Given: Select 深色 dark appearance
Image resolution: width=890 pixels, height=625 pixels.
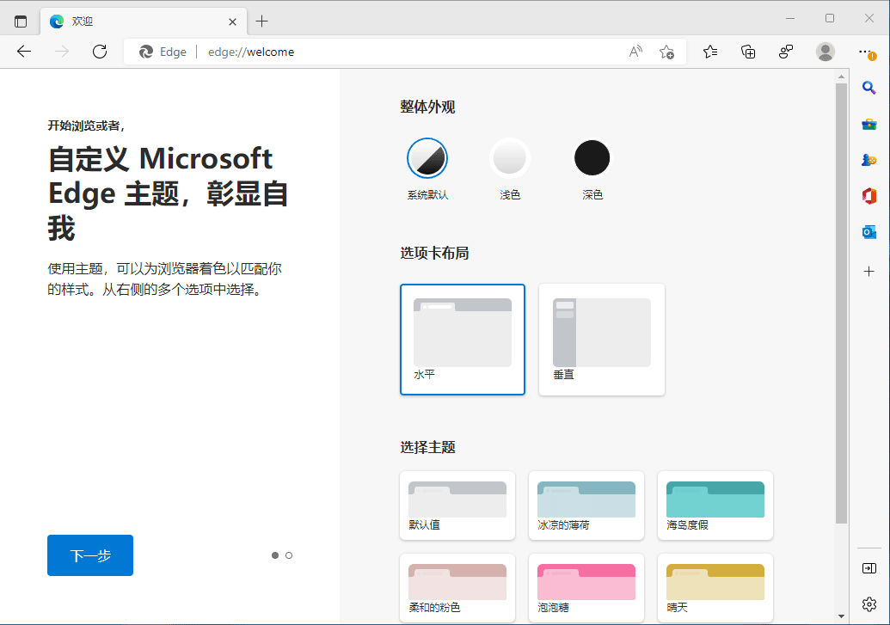Looking at the screenshot, I should click(592, 169).
